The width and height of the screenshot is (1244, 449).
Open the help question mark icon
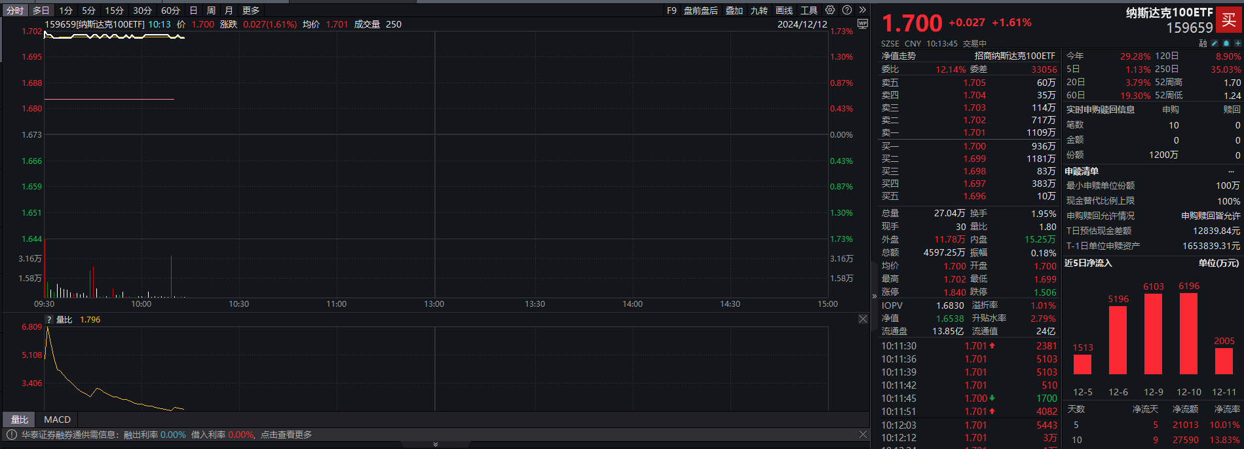pyautogui.click(x=847, y=10)
